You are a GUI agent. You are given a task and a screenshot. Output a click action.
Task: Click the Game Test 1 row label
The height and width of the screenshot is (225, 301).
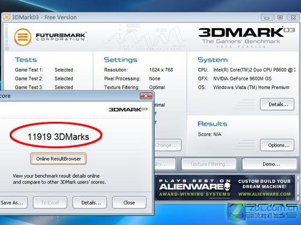tap(29, 70)
